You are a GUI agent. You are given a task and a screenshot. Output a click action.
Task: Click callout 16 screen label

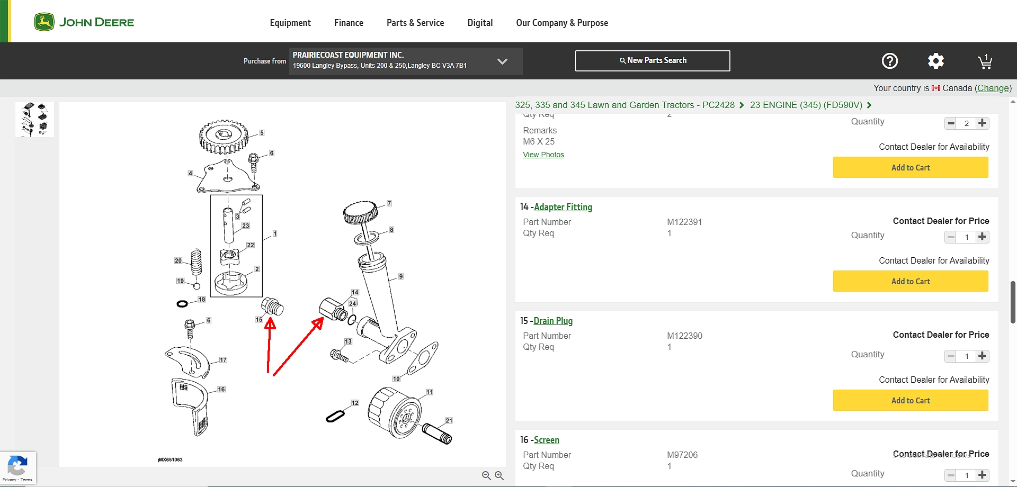[221, 389]
